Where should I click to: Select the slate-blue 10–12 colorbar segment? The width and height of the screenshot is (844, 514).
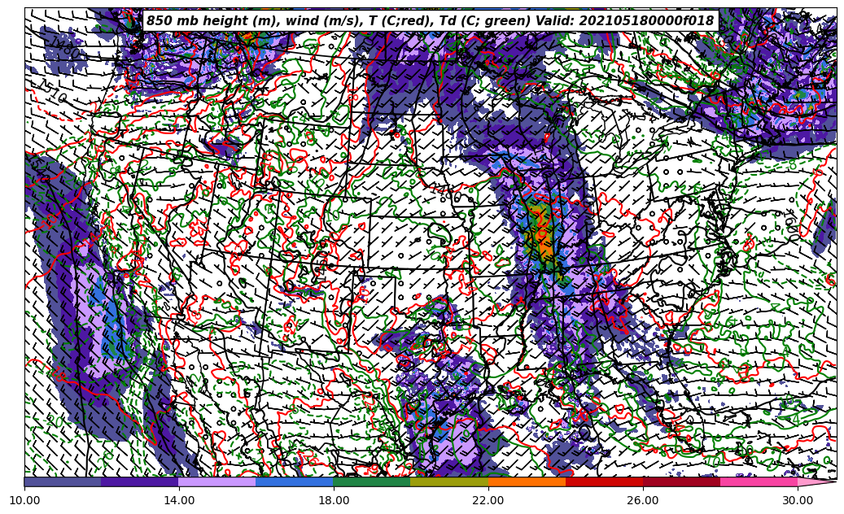point(63,481)
